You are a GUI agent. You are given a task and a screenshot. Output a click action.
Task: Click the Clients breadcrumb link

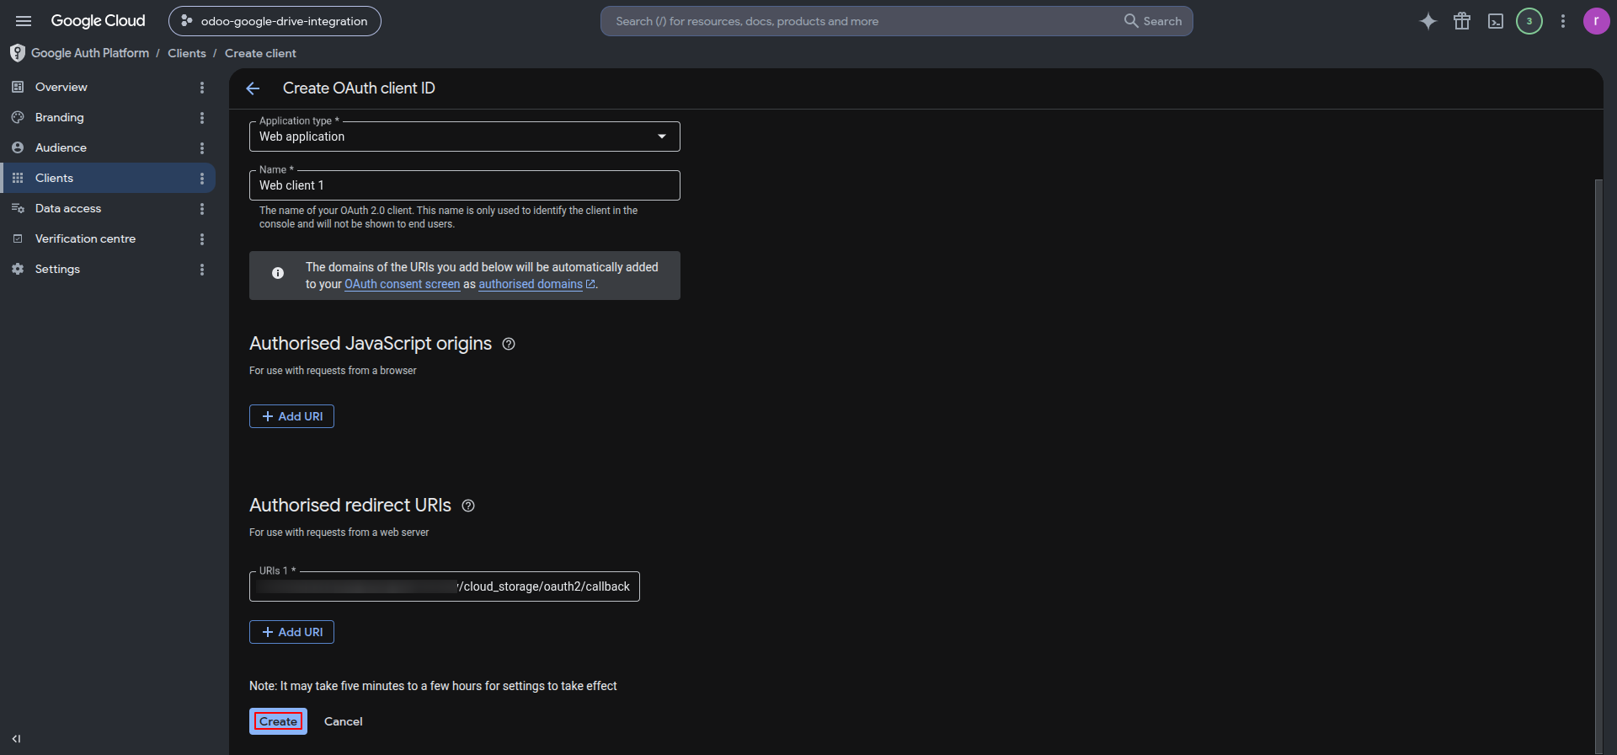tap(187, 53)
